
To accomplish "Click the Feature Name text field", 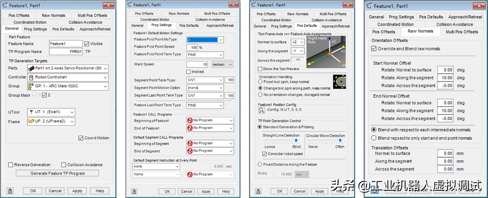I will click(65, 44).
